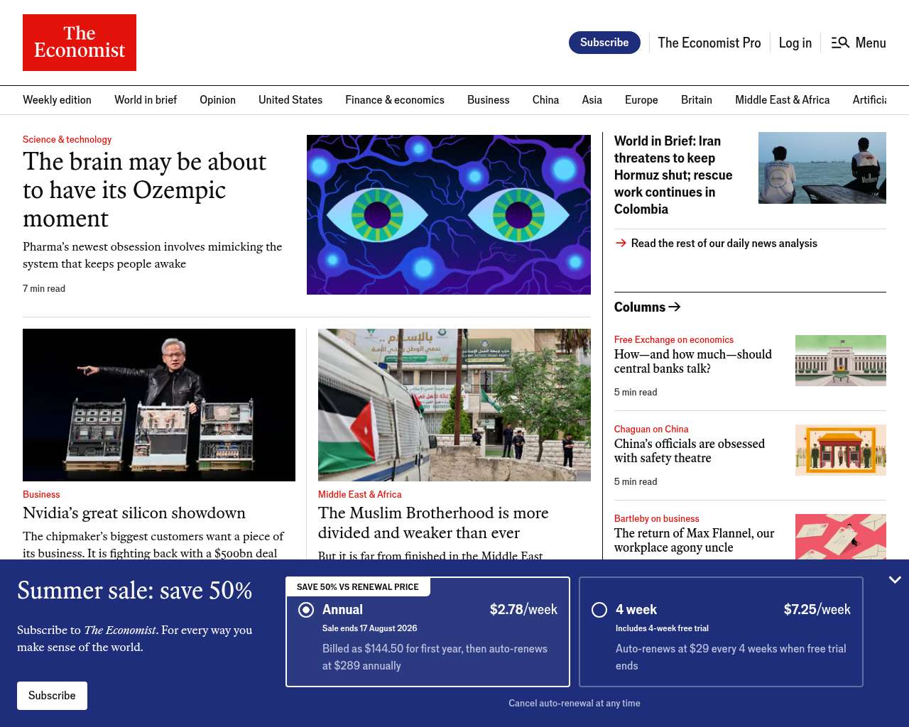The width and height of the screenshot is (909, 727).
Task: Click the 'SAVE 50% VS RENEWAL PRICE' badge
Action: pos(358,587)
